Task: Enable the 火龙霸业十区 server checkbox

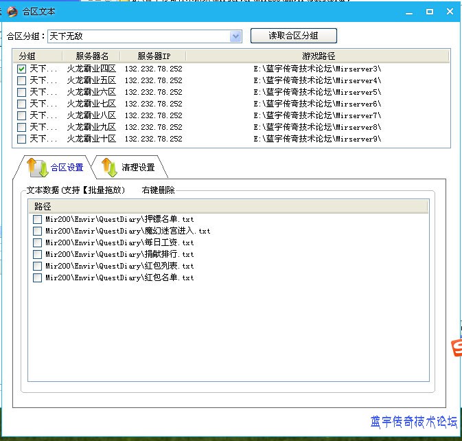Action: 22,139
